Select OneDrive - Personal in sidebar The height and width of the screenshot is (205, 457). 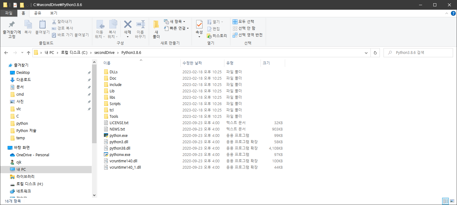pyautogui.click(x=32, y=155)
